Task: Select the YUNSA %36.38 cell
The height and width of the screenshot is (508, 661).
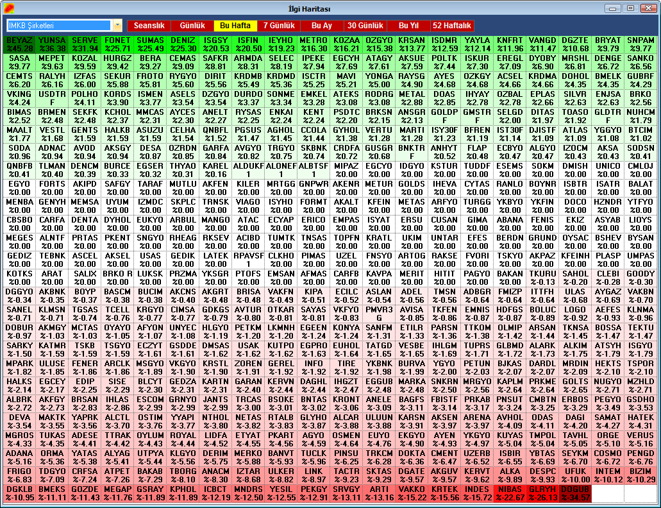Action: click(x=53, y=44)
